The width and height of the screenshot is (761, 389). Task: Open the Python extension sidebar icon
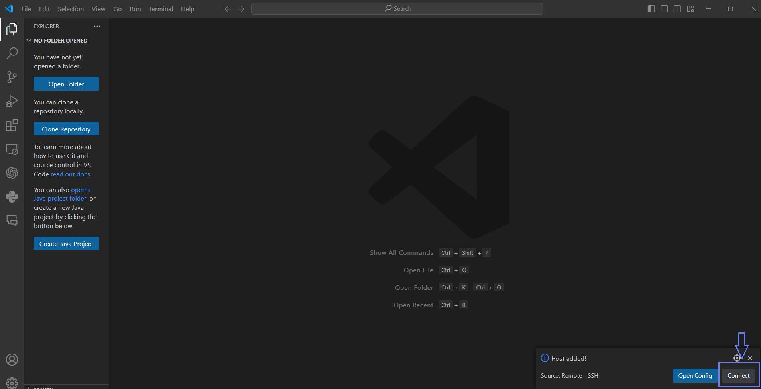coord(12,197)
